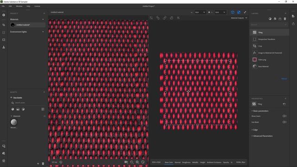Viewport: 297px width, 167px height.
Task: Click the environment rotation icon beside 127 ms
Action: click(x=61, y=162)
